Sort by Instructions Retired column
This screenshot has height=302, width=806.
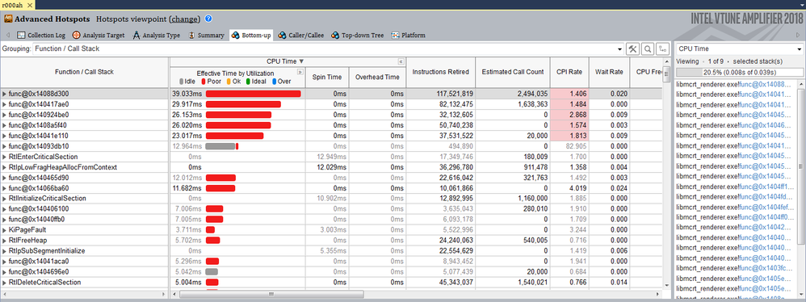(x=440, y=72)
